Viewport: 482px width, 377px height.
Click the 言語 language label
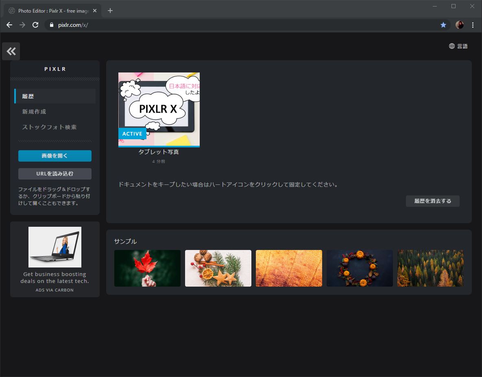[462, 46]
